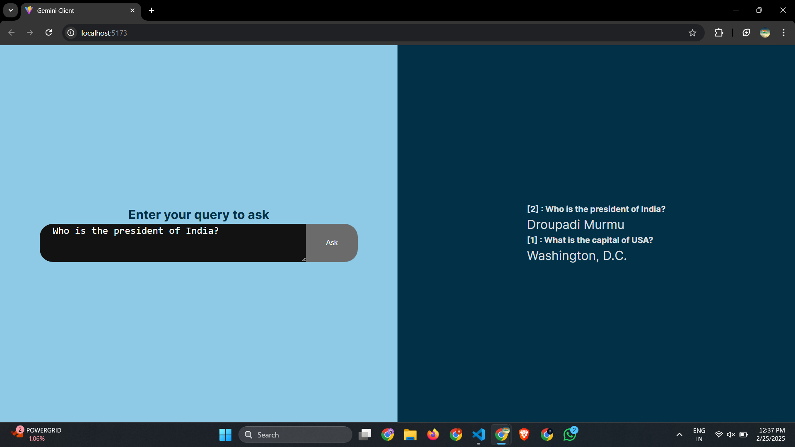Click the query text area

[173, 243]
